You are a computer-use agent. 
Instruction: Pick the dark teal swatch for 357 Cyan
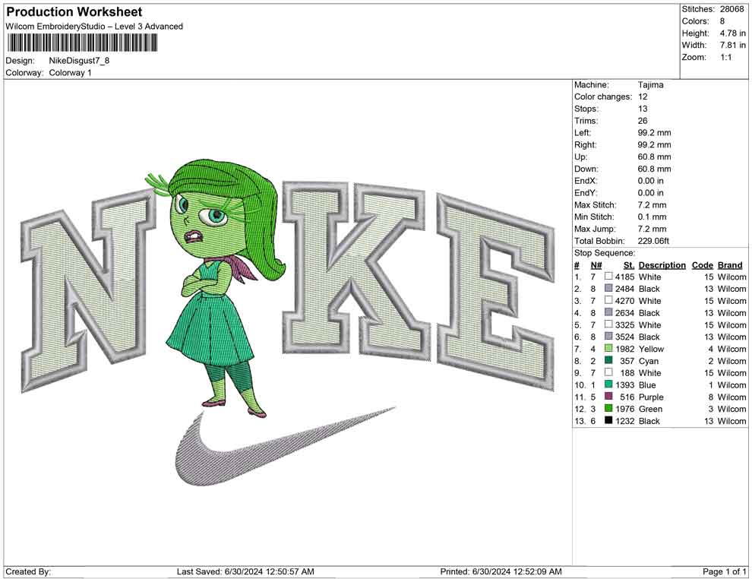(608, 359)
